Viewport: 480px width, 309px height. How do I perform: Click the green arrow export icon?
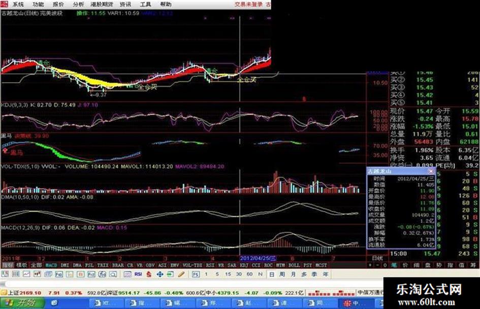pos(171,274)
